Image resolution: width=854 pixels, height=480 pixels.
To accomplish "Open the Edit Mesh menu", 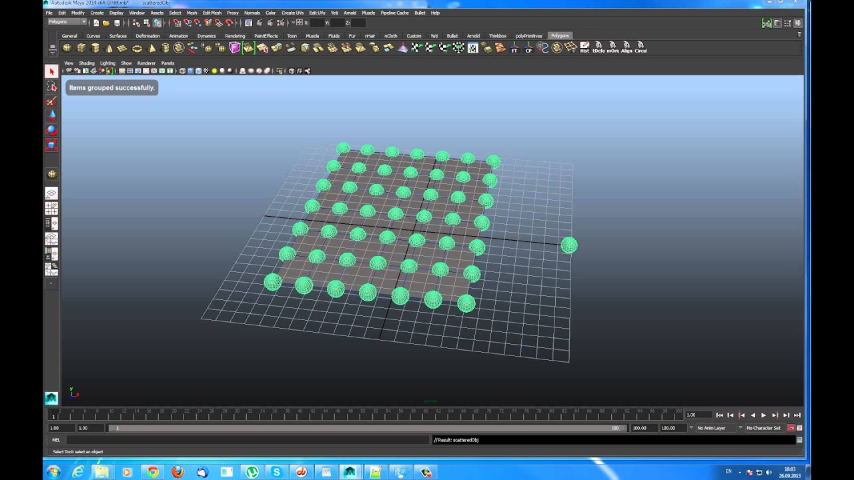I will pyautogui.click(x=211, y=13).
